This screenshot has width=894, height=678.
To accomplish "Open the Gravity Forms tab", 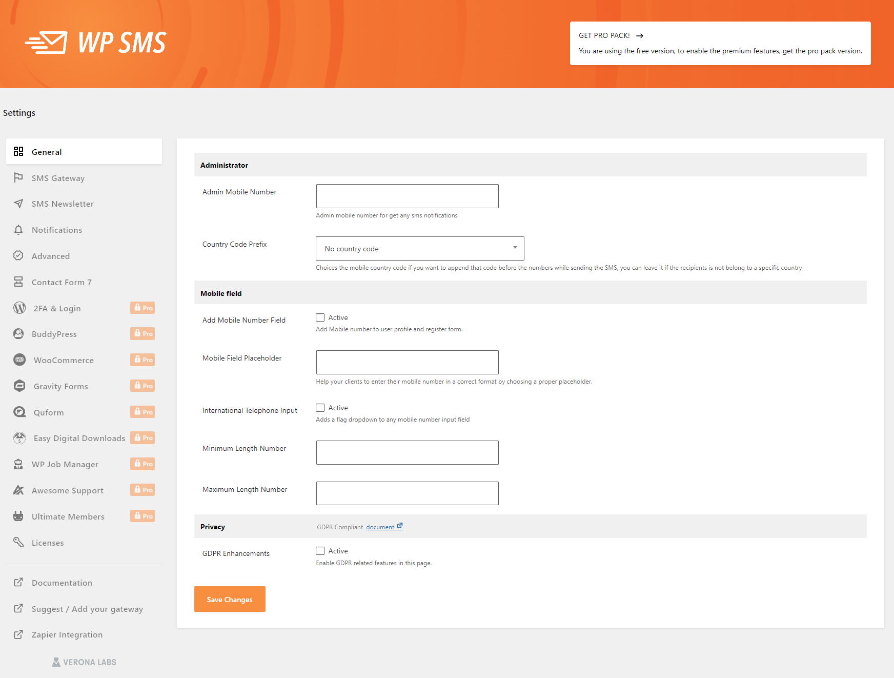I will tap(84, 386).
